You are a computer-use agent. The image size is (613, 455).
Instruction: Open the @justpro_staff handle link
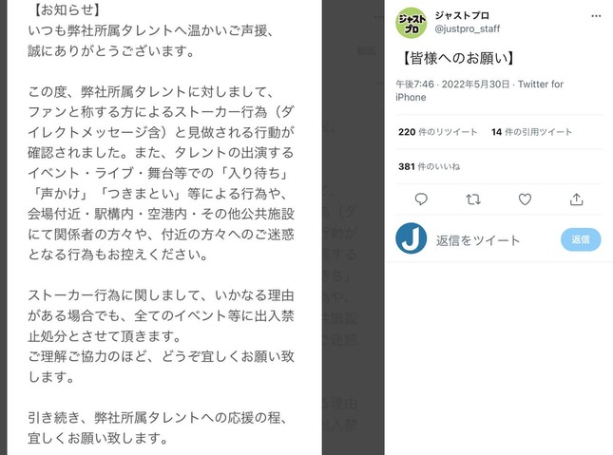(x=468, y=28)
